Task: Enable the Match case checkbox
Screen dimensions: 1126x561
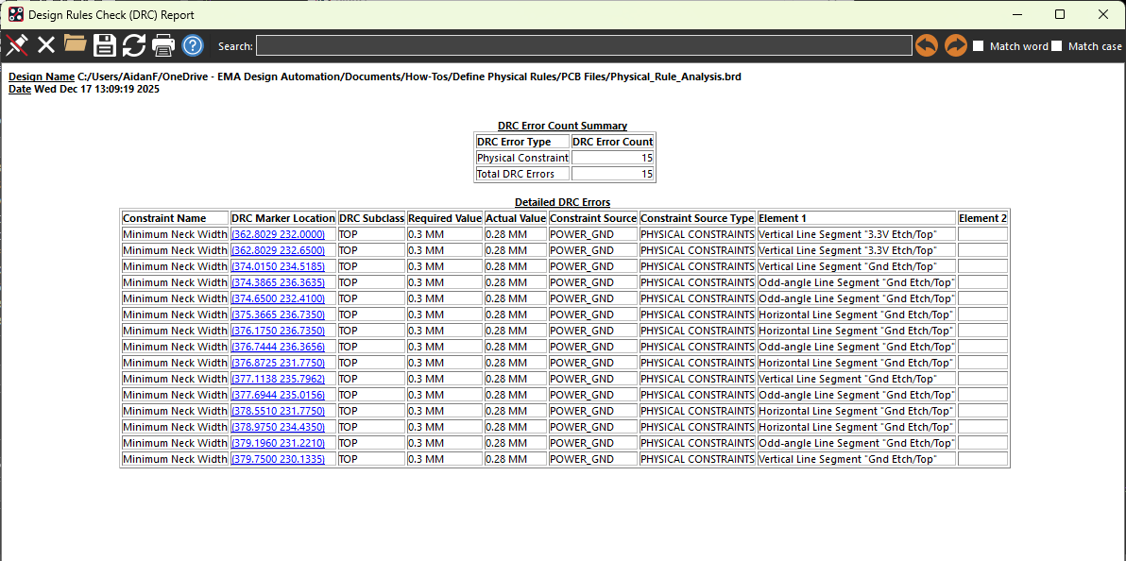Action: [x=1057, y=46]
